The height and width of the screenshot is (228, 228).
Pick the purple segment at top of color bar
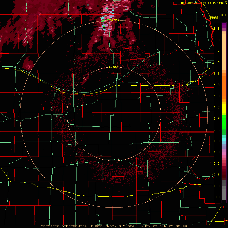[x=224, y=25]
